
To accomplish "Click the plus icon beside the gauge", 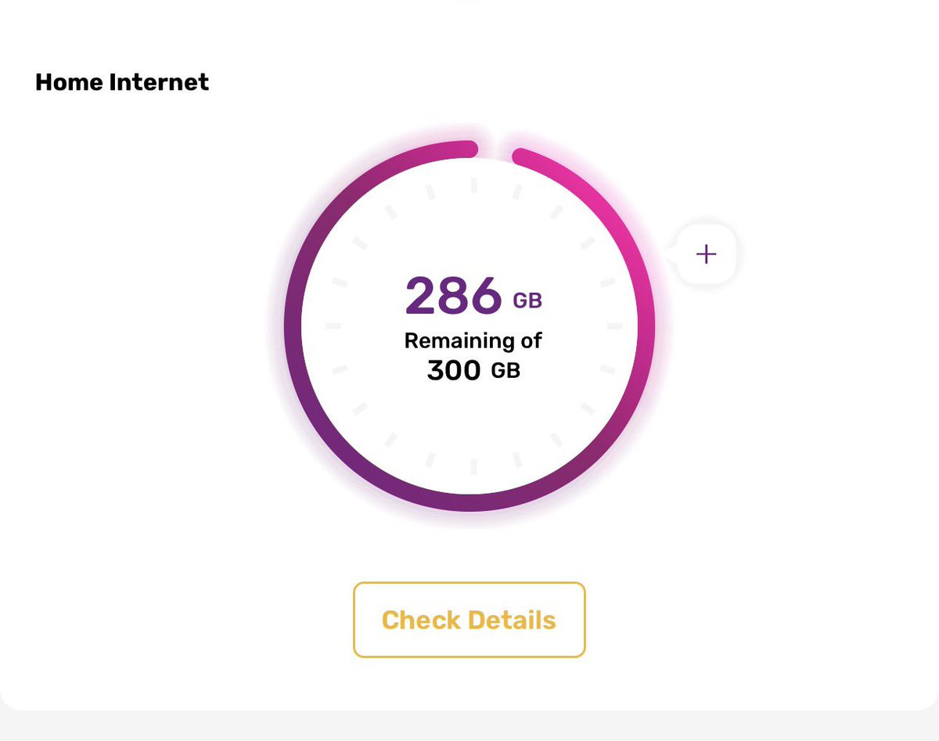I will pos(706,254).
